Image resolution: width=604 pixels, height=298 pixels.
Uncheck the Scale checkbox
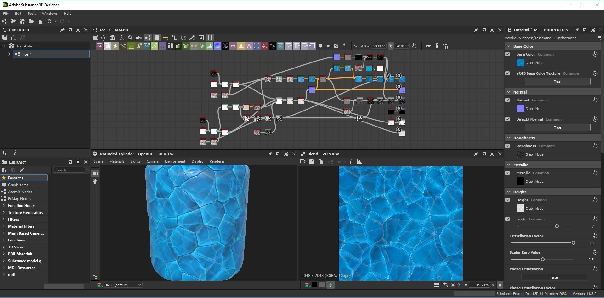[507, 219]
